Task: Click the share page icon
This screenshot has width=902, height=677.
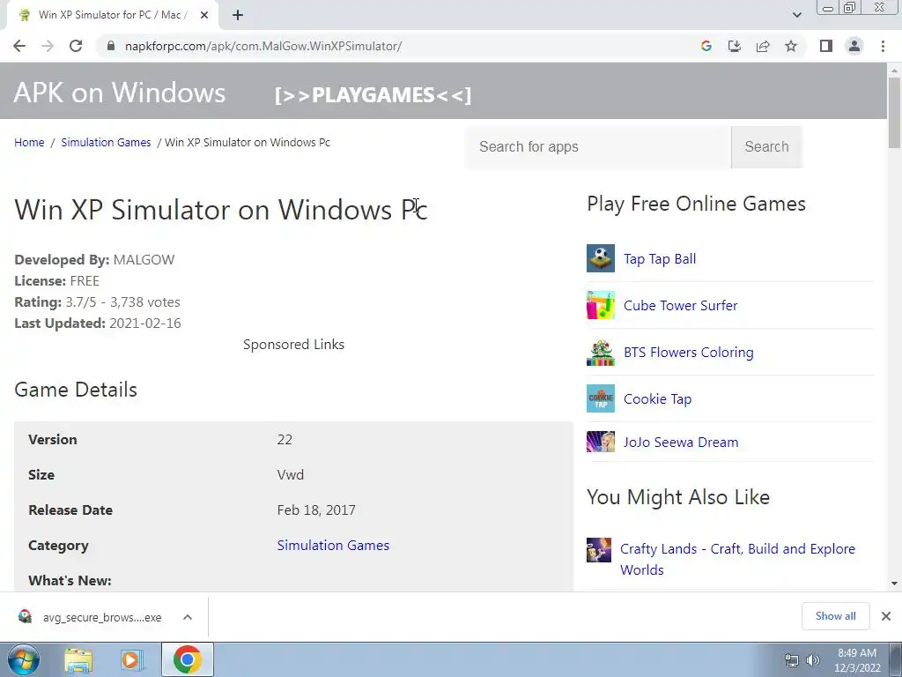Action: pos(763,46)
